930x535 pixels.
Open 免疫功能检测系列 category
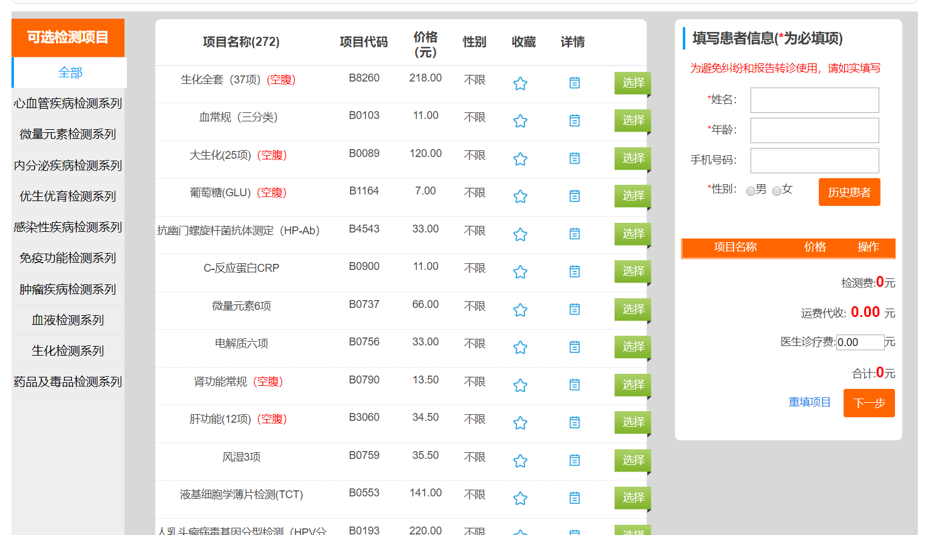coord(68,258)
